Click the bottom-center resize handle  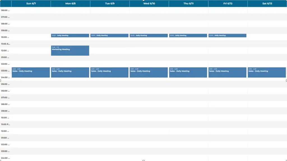click(x=143, y=160)
